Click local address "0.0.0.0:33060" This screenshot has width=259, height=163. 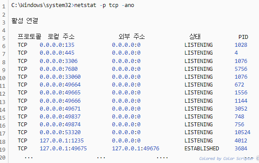click(60, 77)
